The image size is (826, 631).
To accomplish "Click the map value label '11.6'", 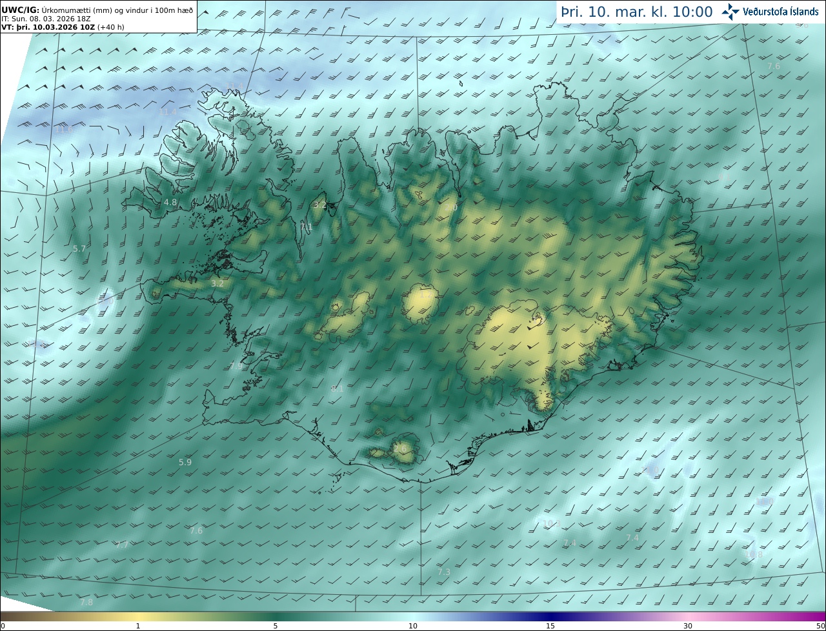I will [63, 129].
